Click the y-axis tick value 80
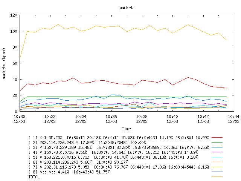Viewport: 241px width, 181px height. pos(15,47)
